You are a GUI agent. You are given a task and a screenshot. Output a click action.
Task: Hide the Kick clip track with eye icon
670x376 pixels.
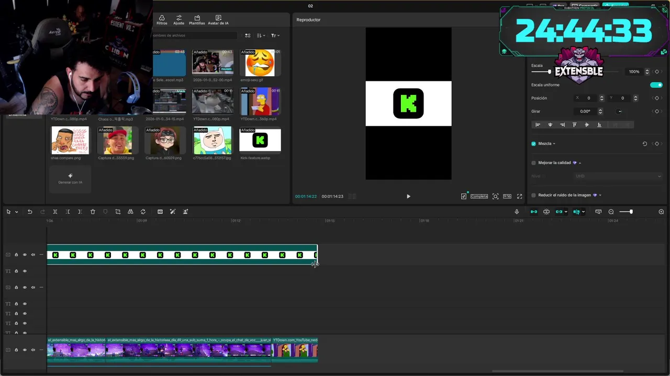click(24, 255)
